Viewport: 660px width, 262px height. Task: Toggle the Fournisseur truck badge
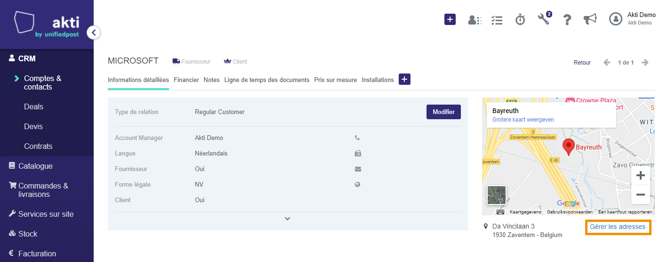(x=192, y=61)
